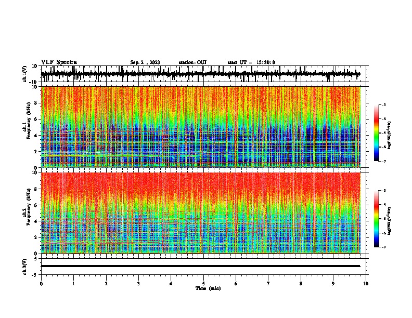Click the "5" tick on ch.3 voltage axis

tap(36, 259)
